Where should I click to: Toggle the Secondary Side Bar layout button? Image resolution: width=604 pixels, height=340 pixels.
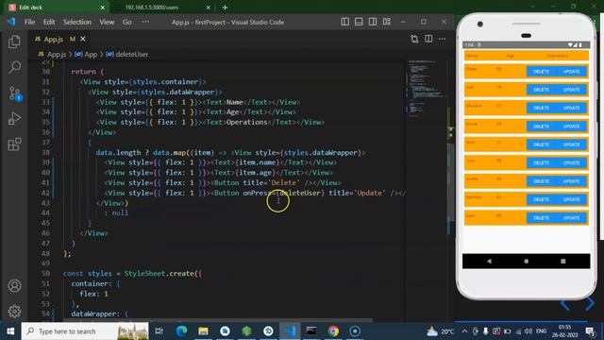[373, 22]
